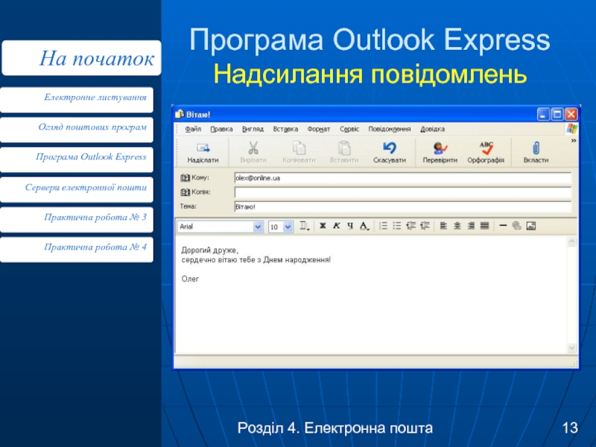Insert a picture into the message
Viewport: 596px width, 447px height.
click(531, 226)
